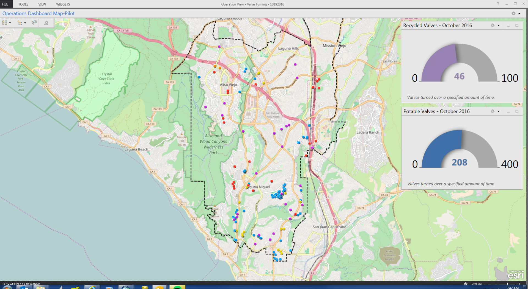The width and height of the screenshot is (528, 289).
Task: Click the zoom in plus button
Action: coord(519,284)
